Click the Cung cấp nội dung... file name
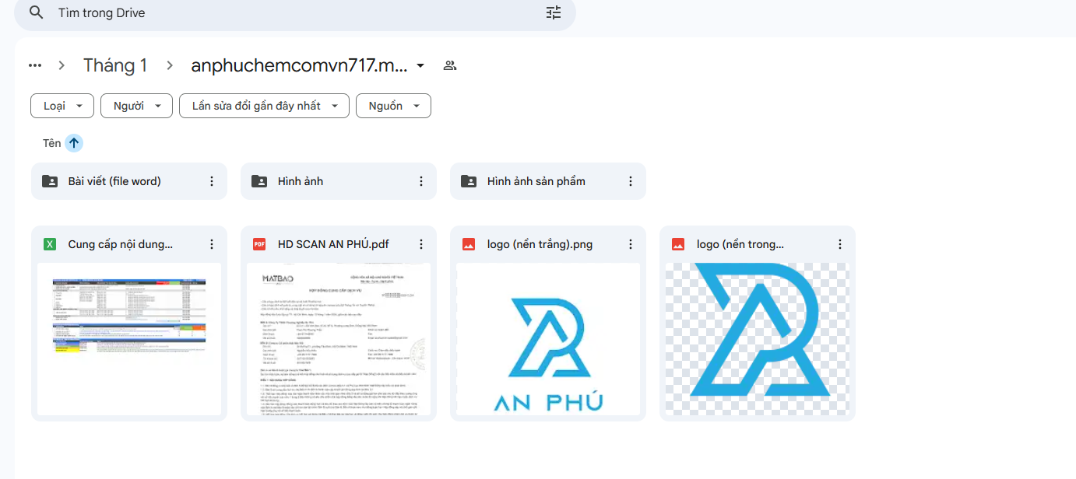 click(121, 244)
